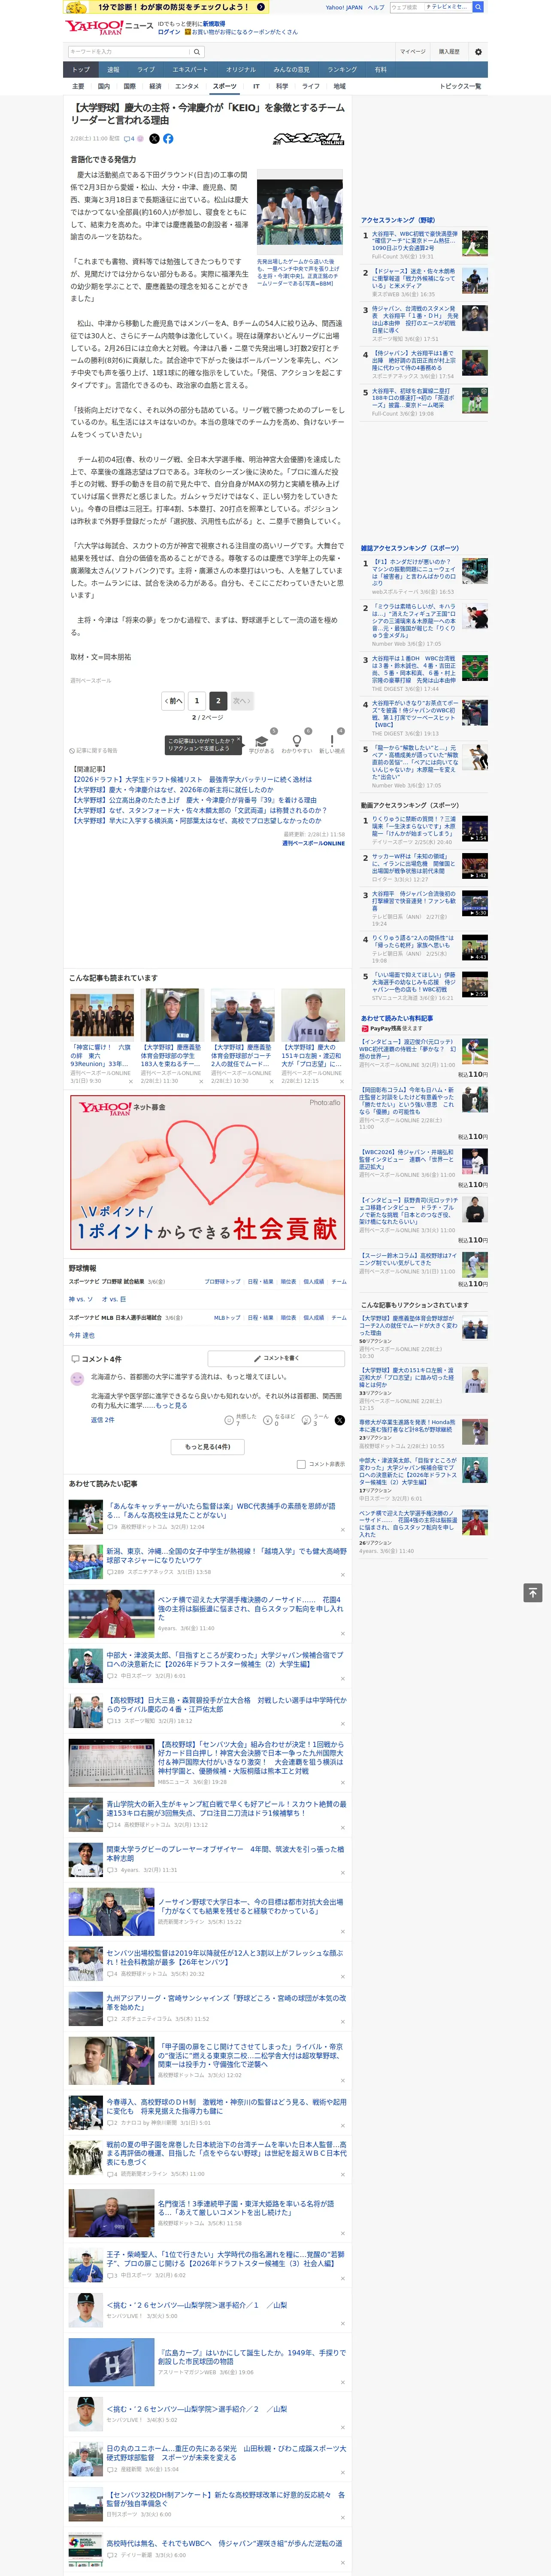Expand the comment via its もっと見る link
This screenshot has width=551, height=2576.
(x=172, y=1405)
